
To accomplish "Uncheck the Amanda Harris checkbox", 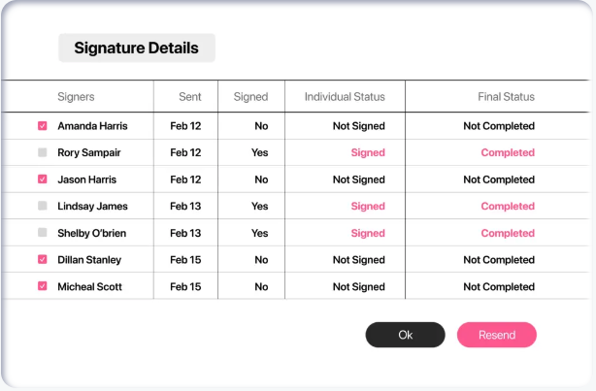I will [x=42, y=126].
